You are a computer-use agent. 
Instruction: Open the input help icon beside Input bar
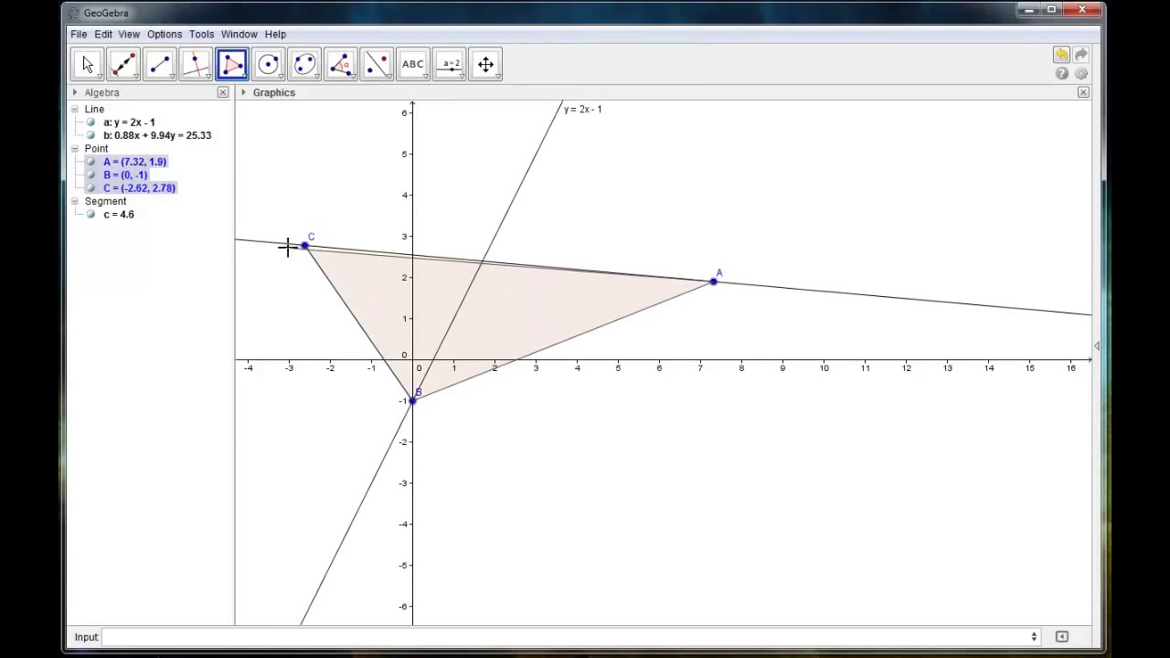click(1061, 637)
